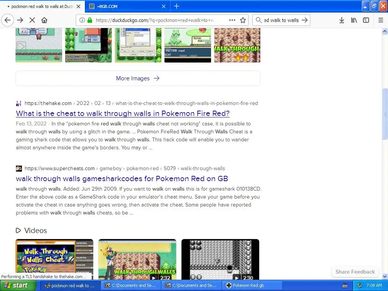Click the search magnifier icon in search box
Viewport: 388px width, 291px height.
[258, 20]
